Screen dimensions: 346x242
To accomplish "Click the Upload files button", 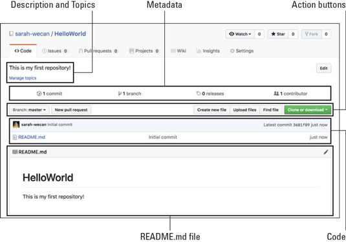I will click(x=244, y=110).
